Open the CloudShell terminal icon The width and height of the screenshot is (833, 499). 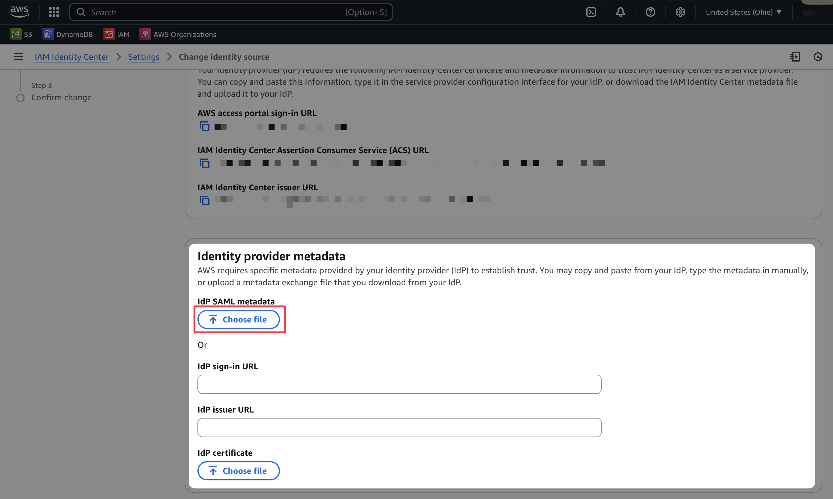pyautogui.click(x=591, y=12)
